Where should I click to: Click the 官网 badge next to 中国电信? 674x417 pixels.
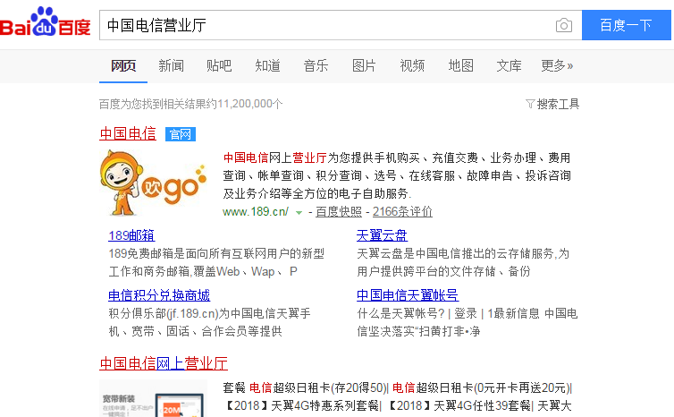click(x=181, y=134)
